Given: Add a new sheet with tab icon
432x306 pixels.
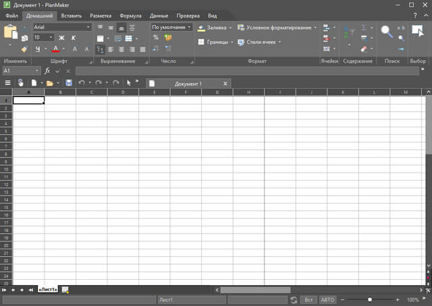Looking at the screenshot, I should pos(65,289).
